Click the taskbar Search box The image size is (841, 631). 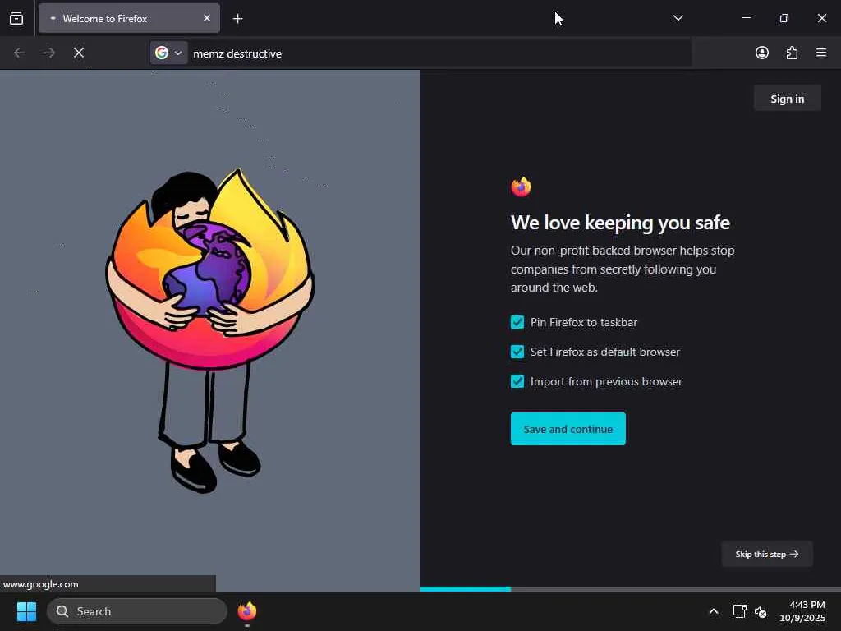click(x=137, y=611)
